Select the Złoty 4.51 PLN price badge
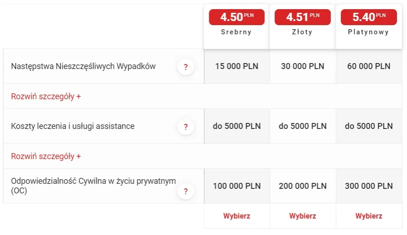This screenshot has width=407, height=235. point(302,17)
